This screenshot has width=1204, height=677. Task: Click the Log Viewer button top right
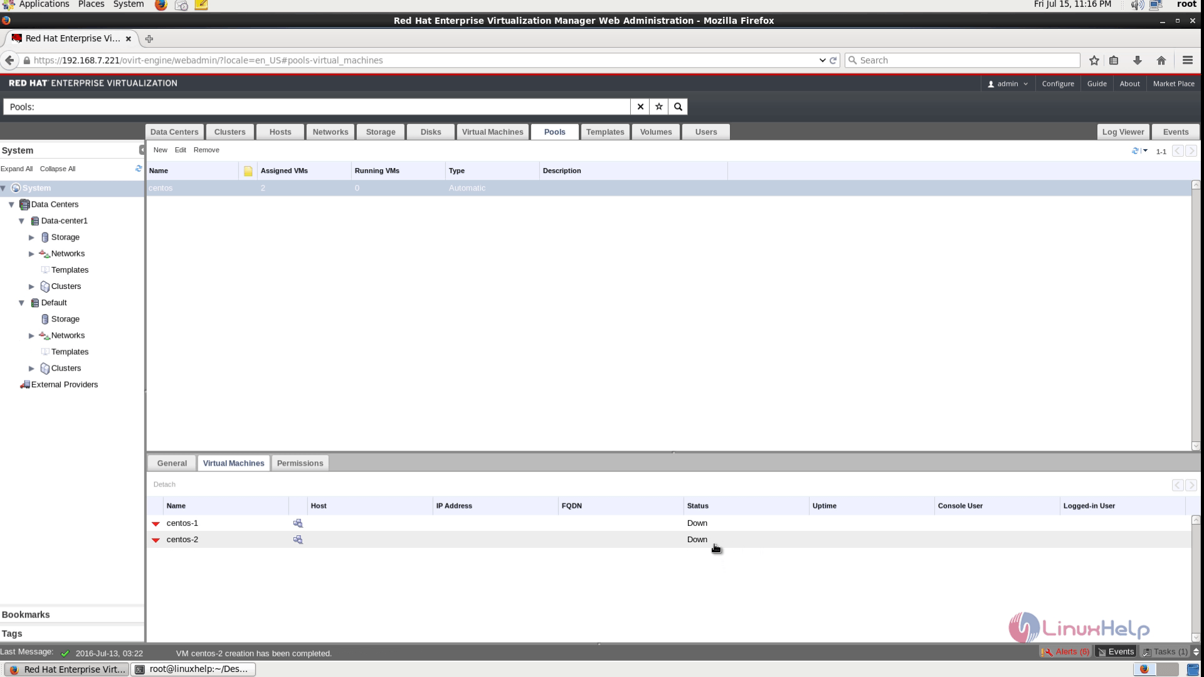click(x=1123, y=132)
